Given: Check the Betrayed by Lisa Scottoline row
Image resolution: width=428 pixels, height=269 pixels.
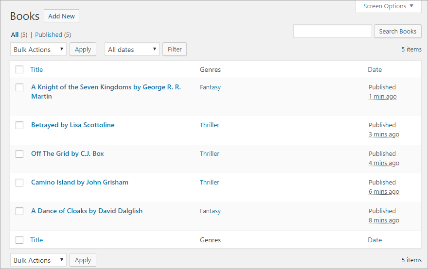Looking at the screenshot, I should pos(19,125).
